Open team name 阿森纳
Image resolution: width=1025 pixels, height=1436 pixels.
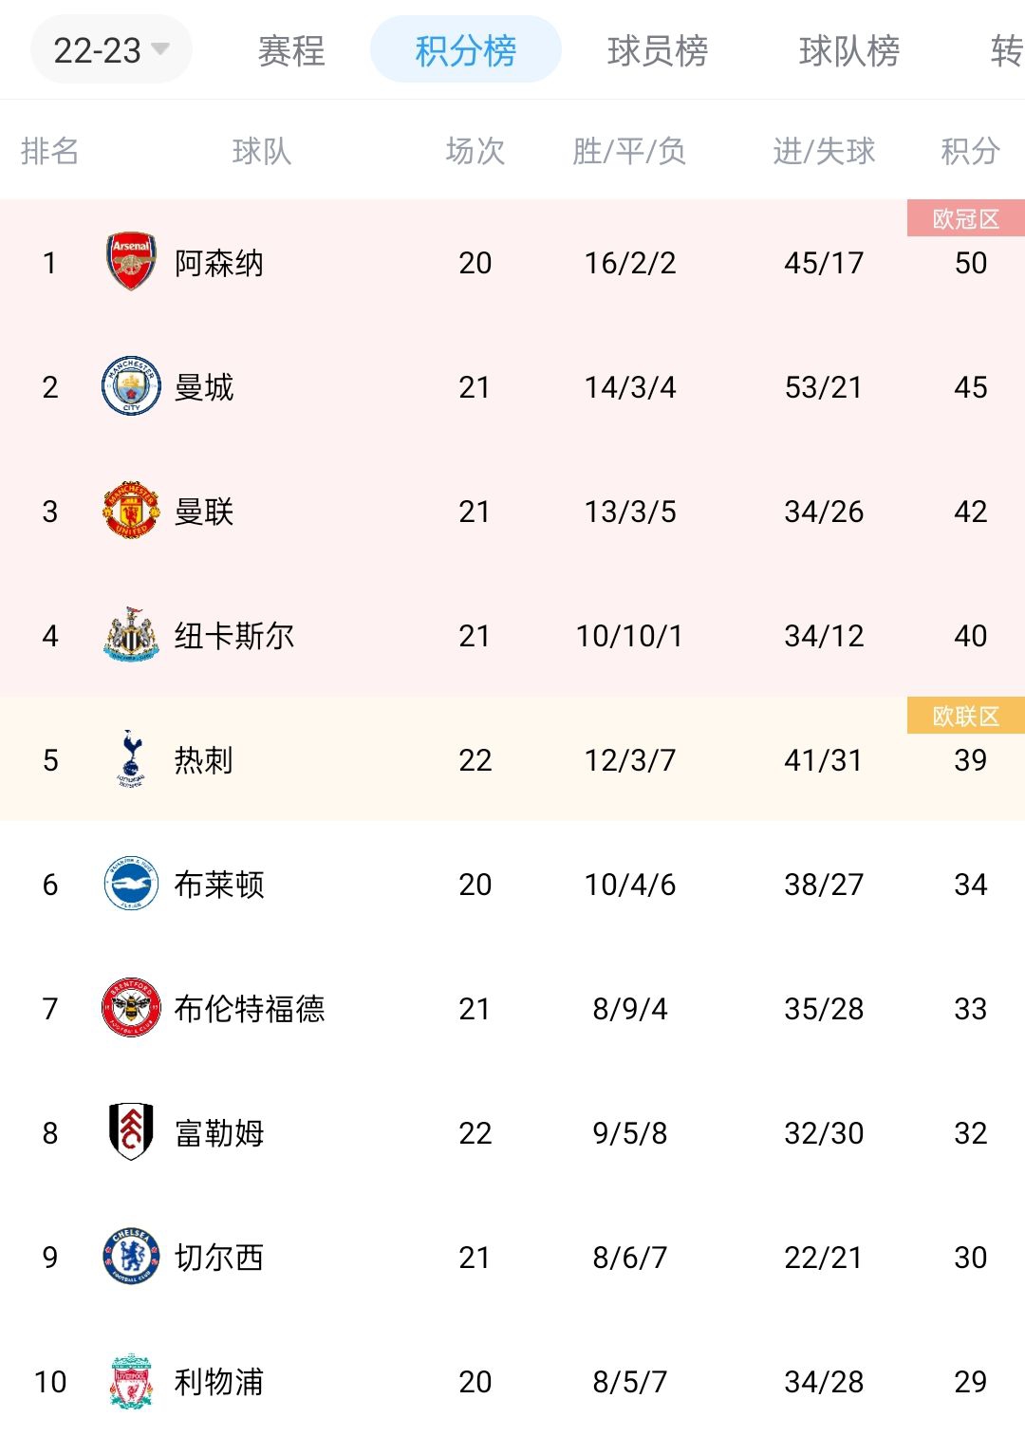219,263
